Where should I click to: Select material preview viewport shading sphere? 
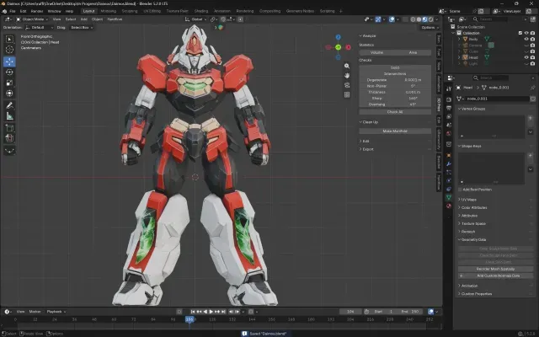pos(424,19)
